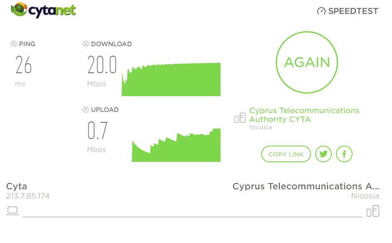This screenshot has height=243, width=392.
Task: Click the 0.7 Mbps upload value
Action: [x=98, y=131]
